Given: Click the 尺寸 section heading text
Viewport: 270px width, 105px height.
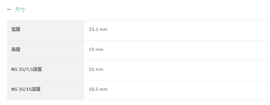Looking at the screenshot, I should [x=20, y=10].
